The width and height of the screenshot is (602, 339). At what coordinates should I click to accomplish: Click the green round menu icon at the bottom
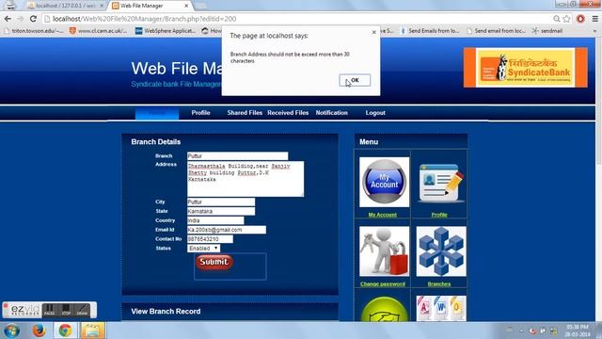(385, 309)
